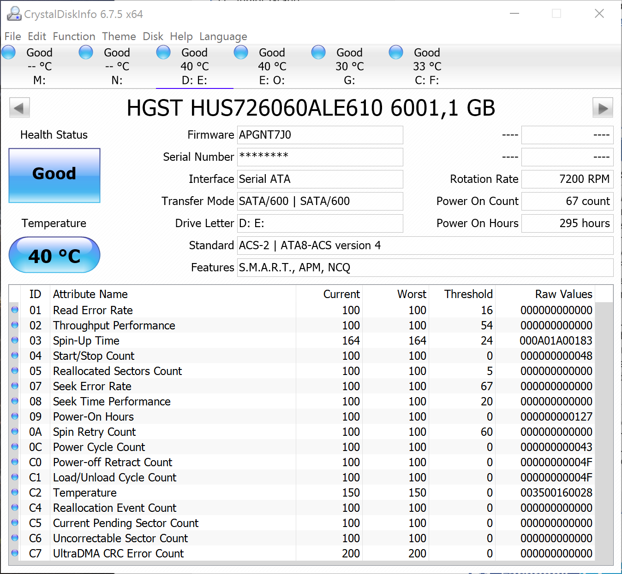Click the Power On Count 67 value
Screen dimensions: 622x574
pos(568,201)
